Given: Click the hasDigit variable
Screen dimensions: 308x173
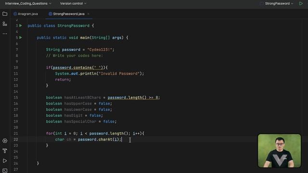Looking at the screenshot, I should [x=74, y=115].
